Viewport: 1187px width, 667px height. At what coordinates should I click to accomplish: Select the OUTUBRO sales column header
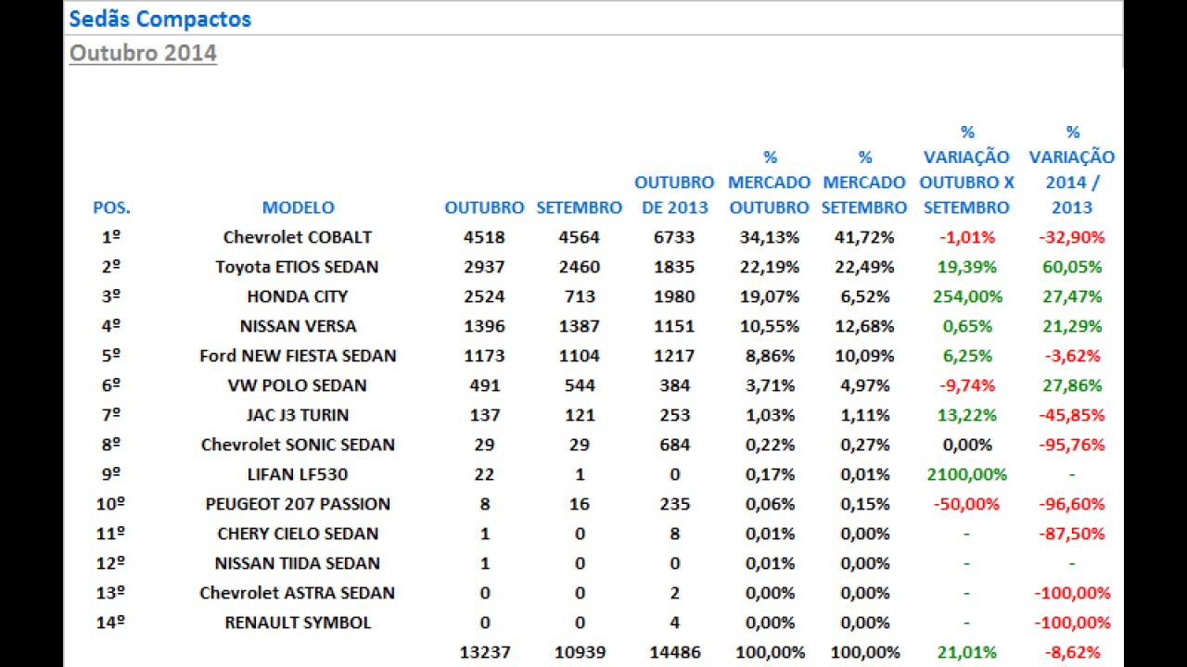pyautogui.click(x=484, y=208)
